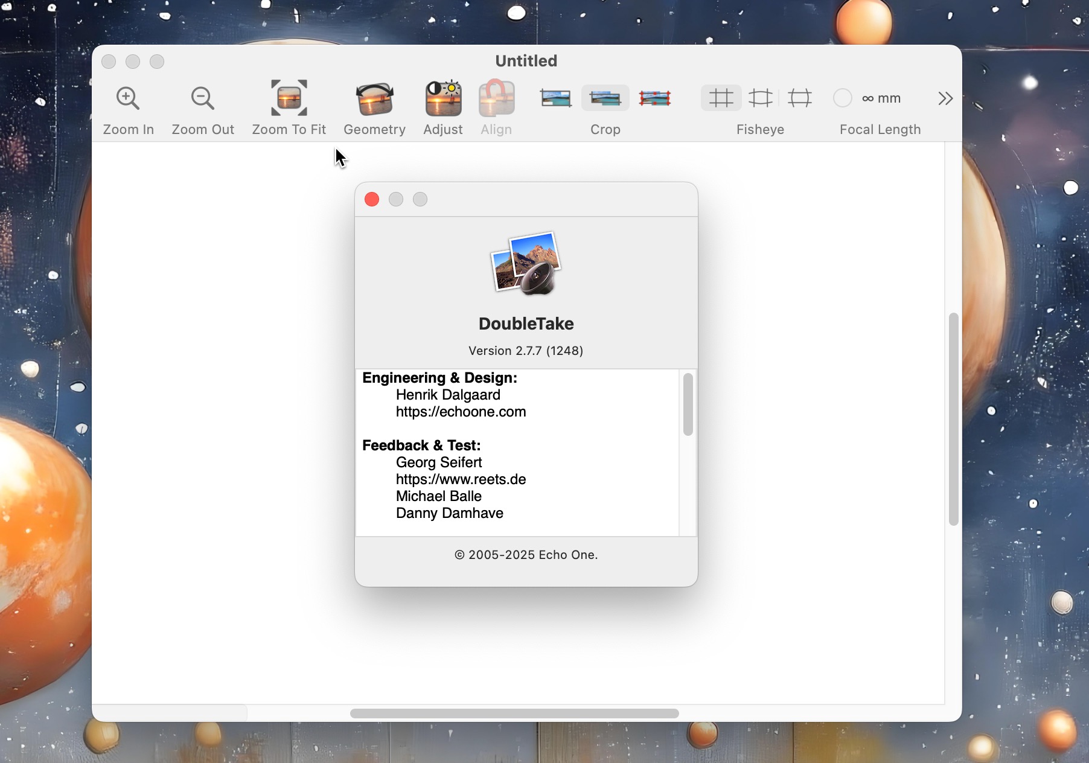This screenshot has width=1089, height=763.
Task: Click the 'Engineering & Design:' heading
Action: (439, 378)
